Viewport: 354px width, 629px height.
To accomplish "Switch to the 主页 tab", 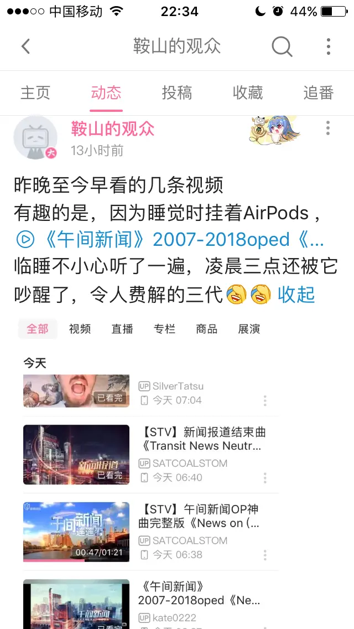I will point(35,93).
